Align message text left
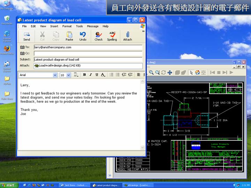 coord(139,75)
